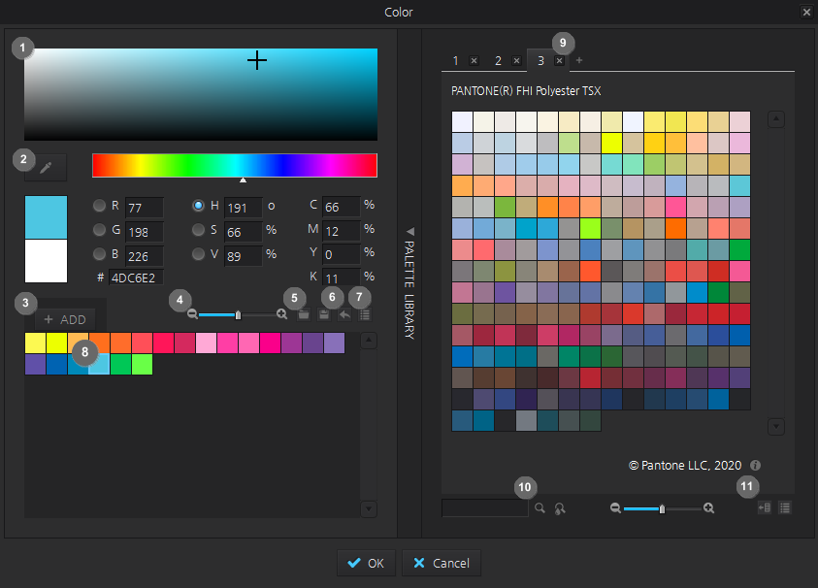Click the H value field showing 191

point(244,208)
